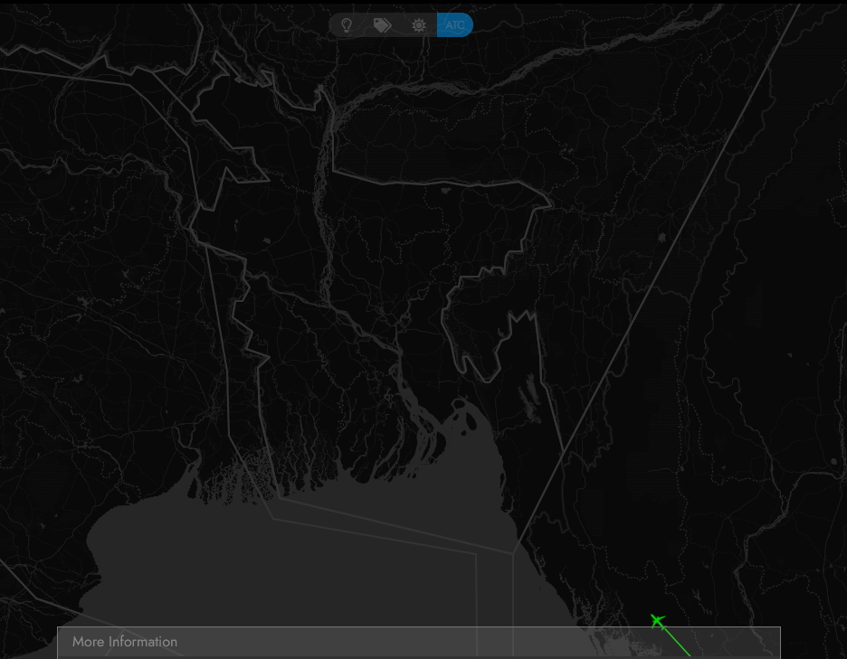This screenshot has height=659, width=847.
Task: Click the small round lake at far right edge
Action: 833,462
